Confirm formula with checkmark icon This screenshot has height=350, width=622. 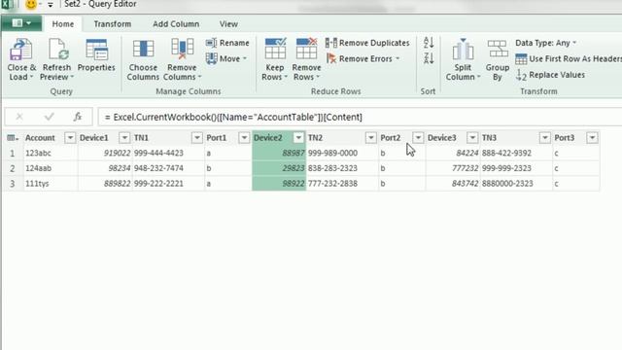click(x=49, y=117)
